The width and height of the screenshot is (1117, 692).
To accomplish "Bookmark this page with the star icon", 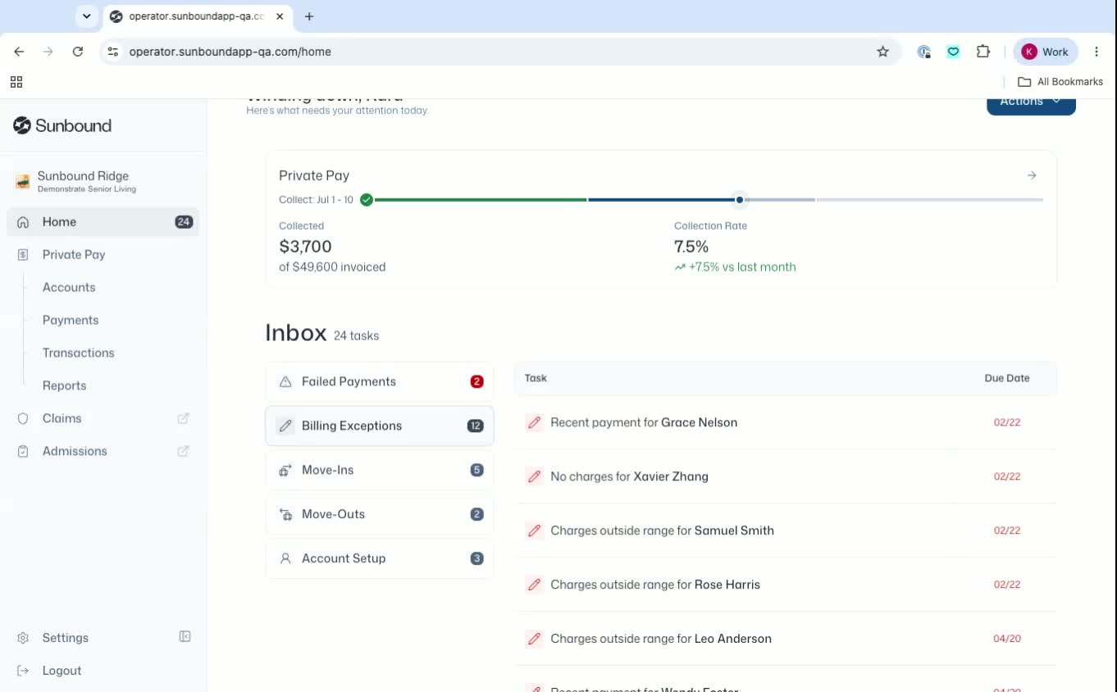I will (x=882, y=52).
